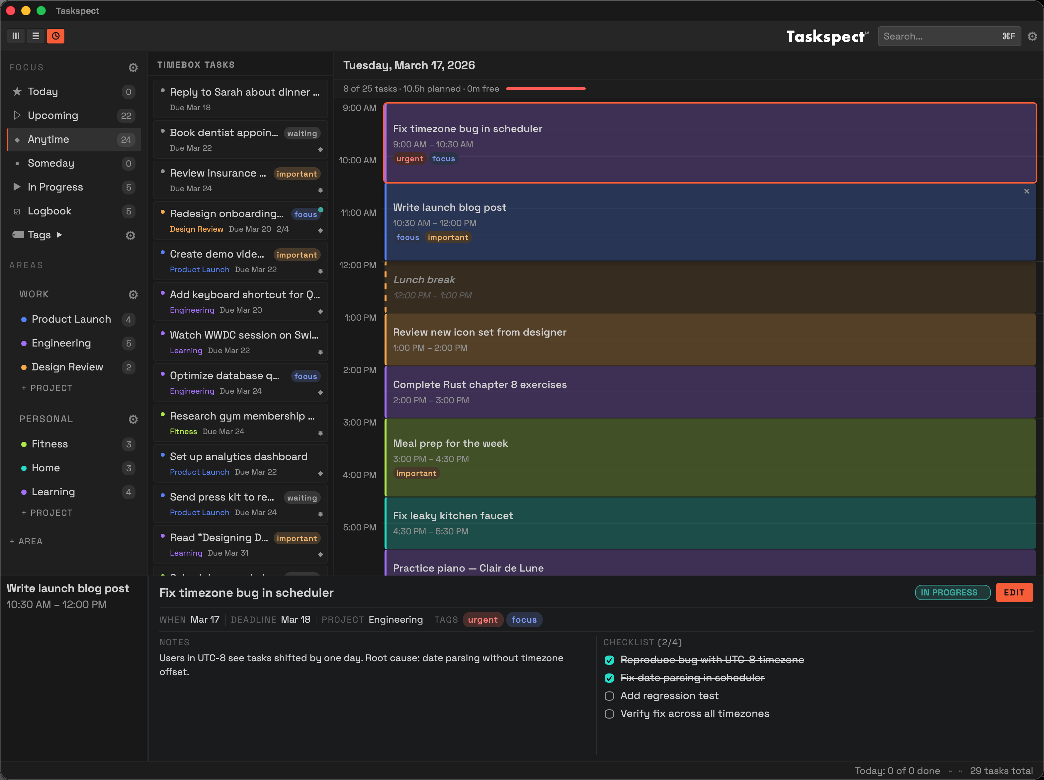Switch to the board view icon
Image resolution: width=1044 pixels, height=780 pixels.
pyautogui.click(x=16, y=36)
